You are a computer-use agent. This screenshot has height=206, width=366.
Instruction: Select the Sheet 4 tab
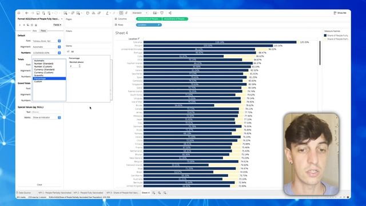146,193
